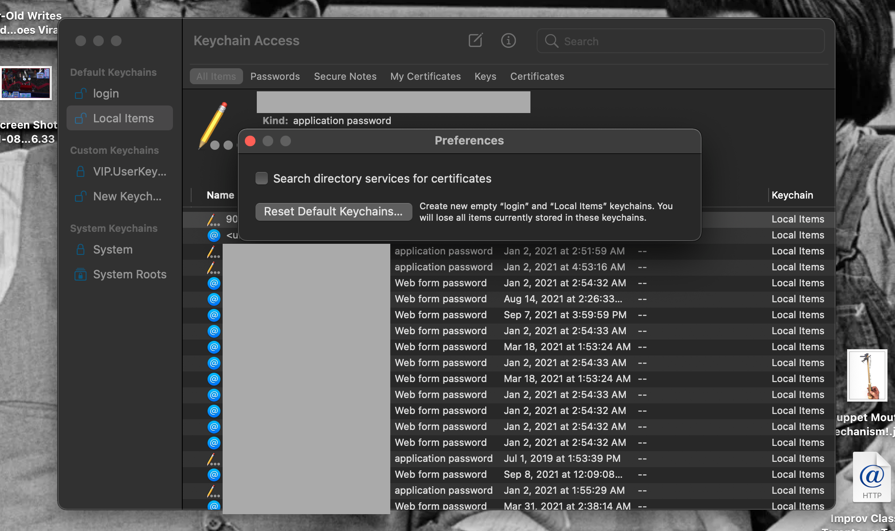This screenshot has width=895, height=531.
Task: Select Local Items keychain in sidebar
Action: coord(123,118)
